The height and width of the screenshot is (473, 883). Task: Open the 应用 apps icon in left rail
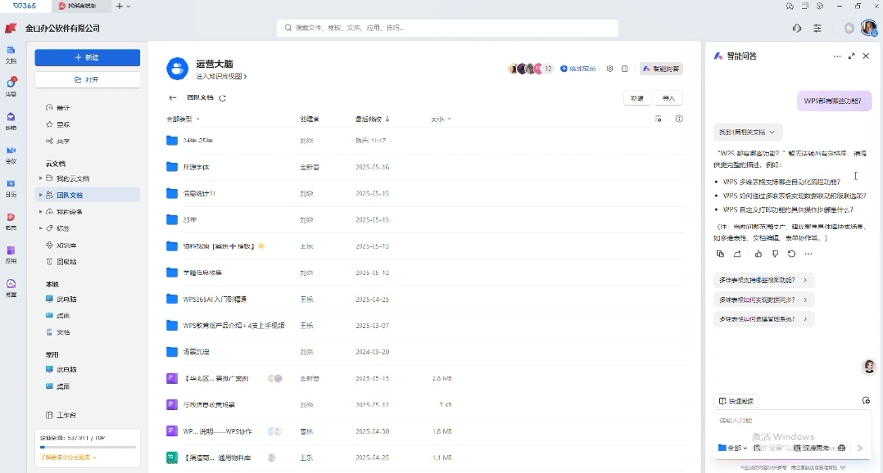coord(11,255)
